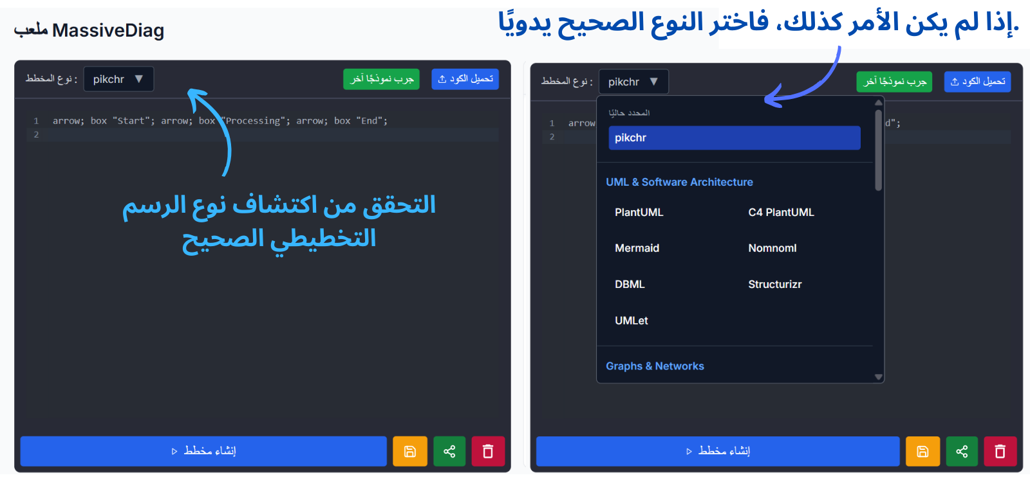Choose Structurizr from the diagram type list

click(774, 284)
